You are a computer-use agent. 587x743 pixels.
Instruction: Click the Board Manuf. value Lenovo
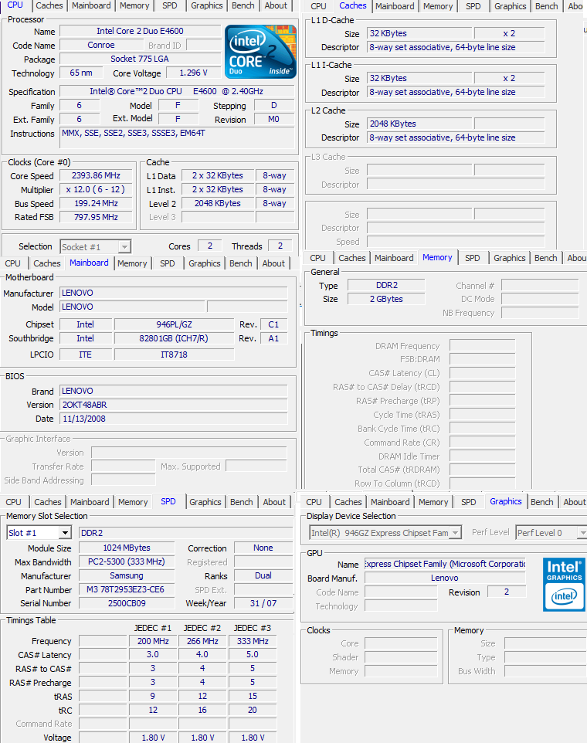pyautogui.click(x=445, y=578)
